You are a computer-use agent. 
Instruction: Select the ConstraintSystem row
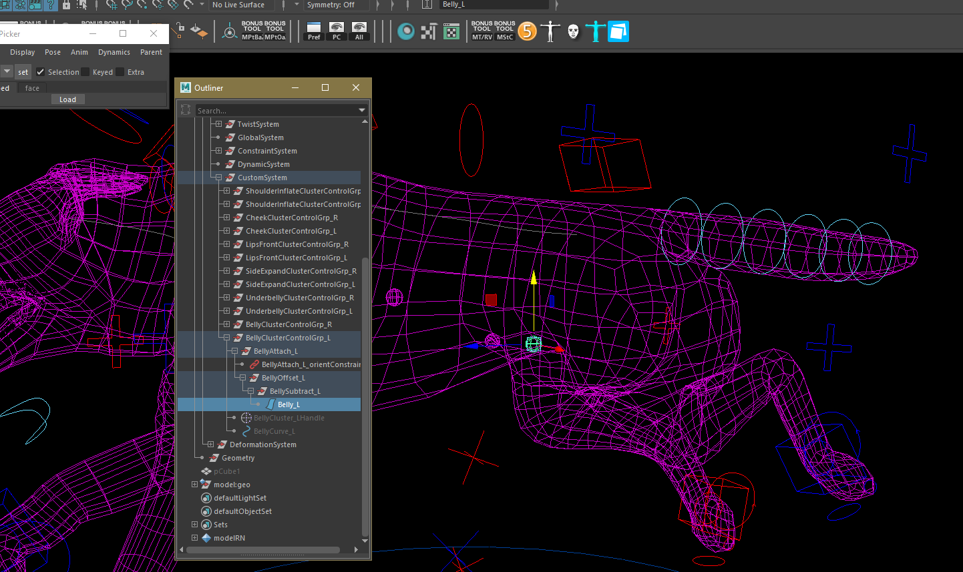[269, 151]
